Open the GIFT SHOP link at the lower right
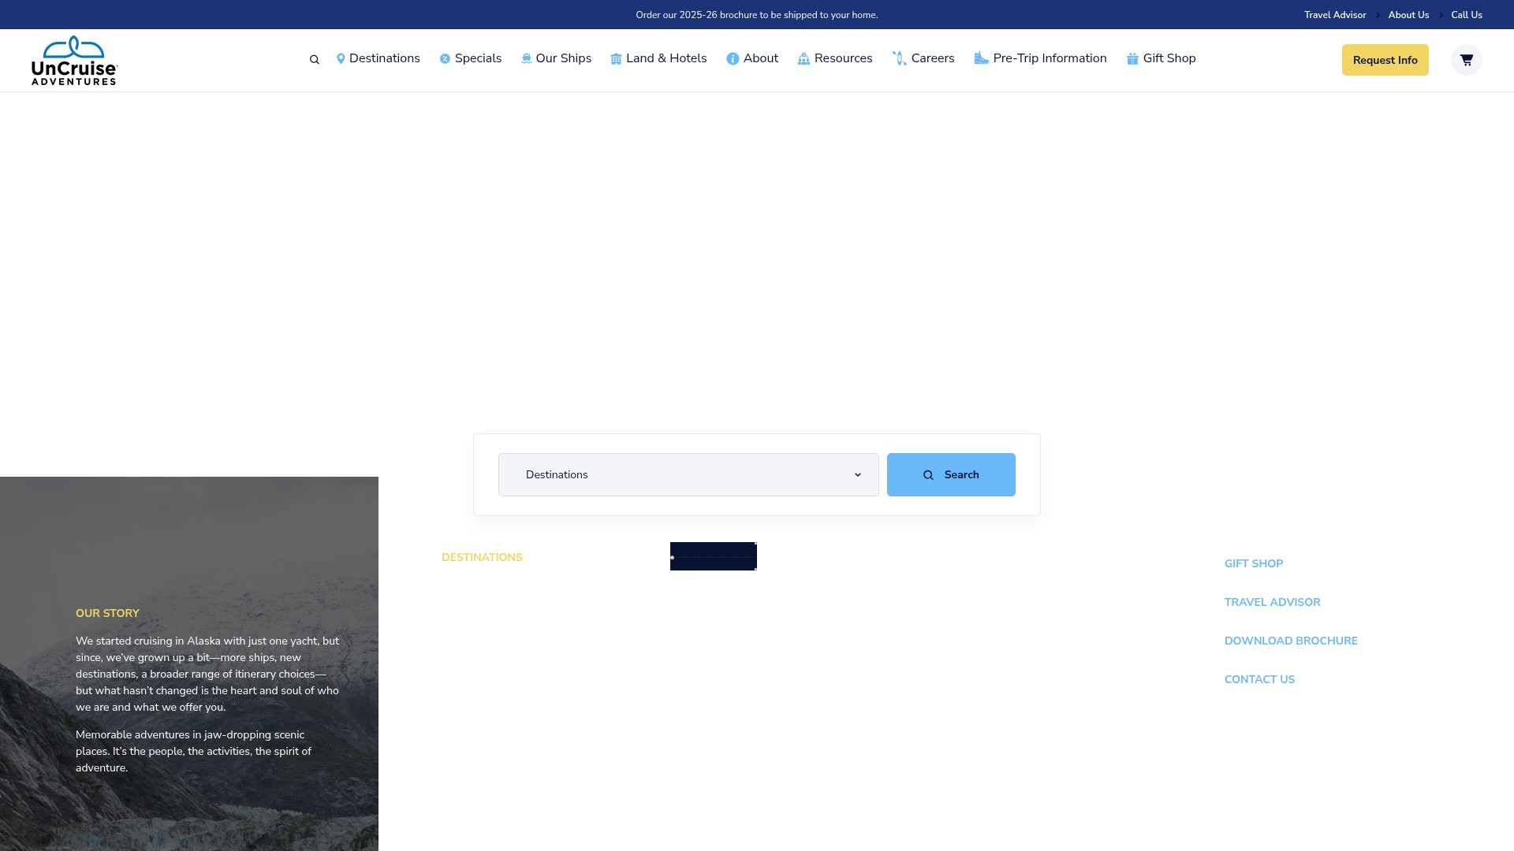The image size is (1514, 851). pos(1254,563)
